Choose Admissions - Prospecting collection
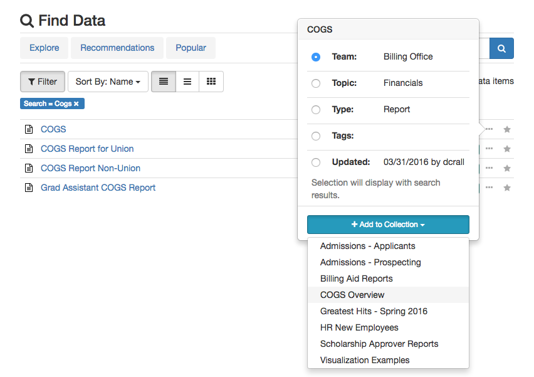Image resolution: width=534 pixels, height=377 pixels. (x=388, y=262)
